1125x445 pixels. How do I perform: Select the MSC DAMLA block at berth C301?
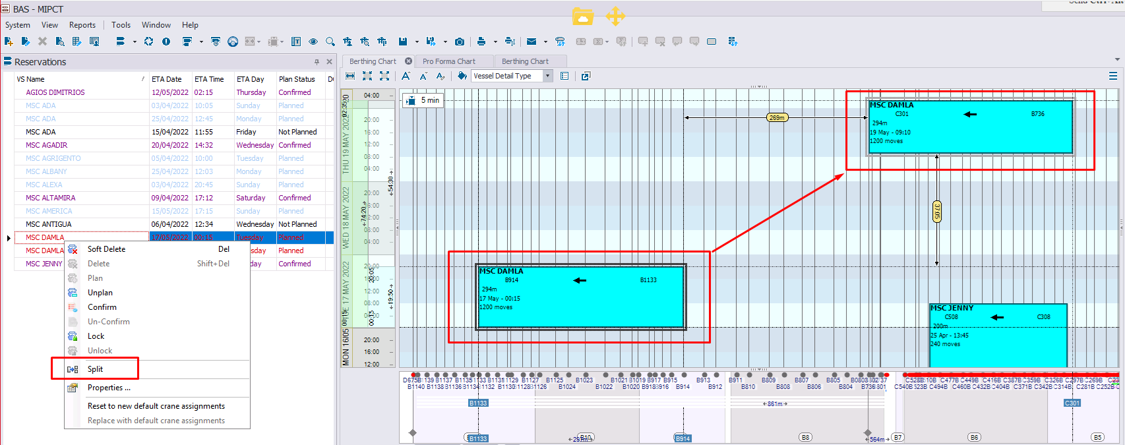click(971, 127)
